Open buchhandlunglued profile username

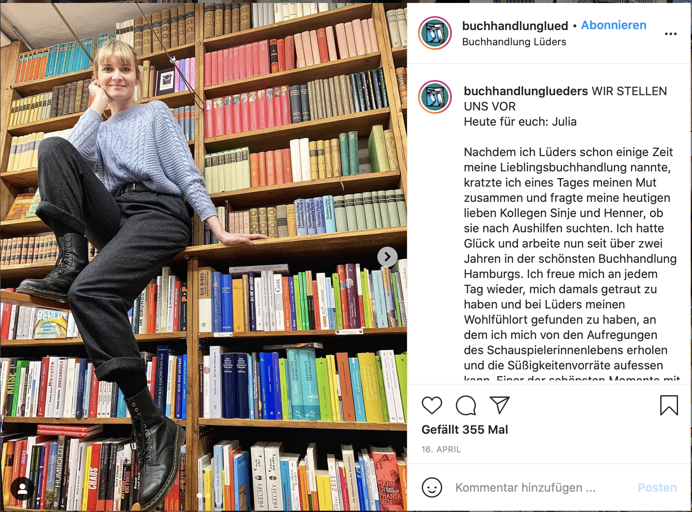pos(515,26)
